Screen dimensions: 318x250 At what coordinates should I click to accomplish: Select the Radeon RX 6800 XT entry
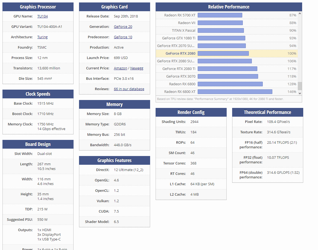click(227, 92)
